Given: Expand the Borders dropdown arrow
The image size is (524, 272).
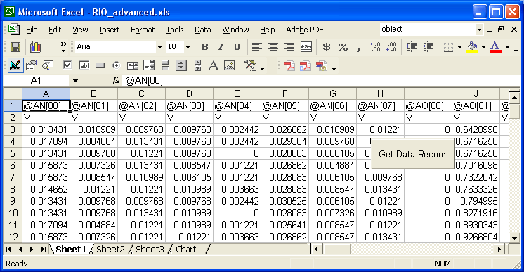Looking at the screenshot, I should 459,47.
